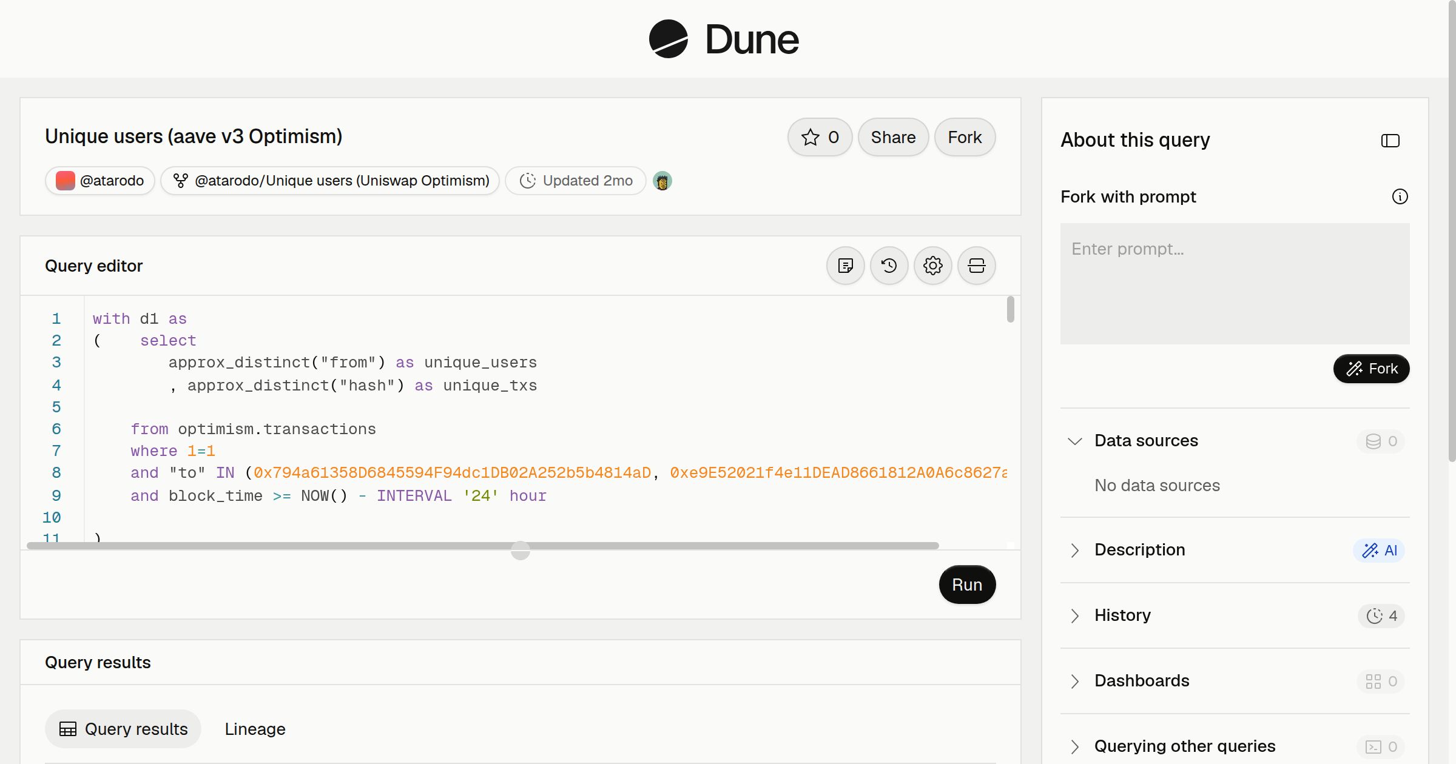Open forked source query Unique users (Uniswap Optimism)

(330, 181)
